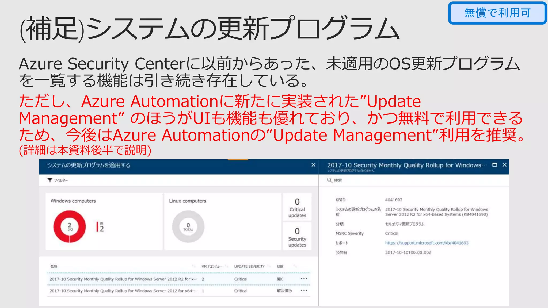Click the 無償で利用可 badge
The image size is (548, 308).
click(497, 13)
